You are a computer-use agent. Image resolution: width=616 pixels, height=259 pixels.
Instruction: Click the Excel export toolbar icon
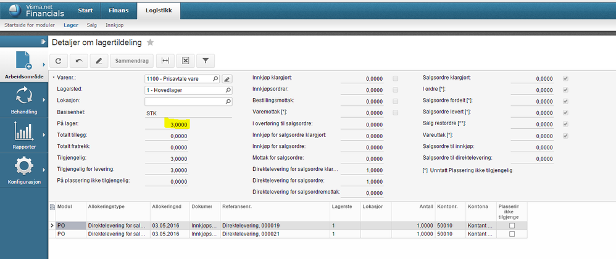(185, 61)
